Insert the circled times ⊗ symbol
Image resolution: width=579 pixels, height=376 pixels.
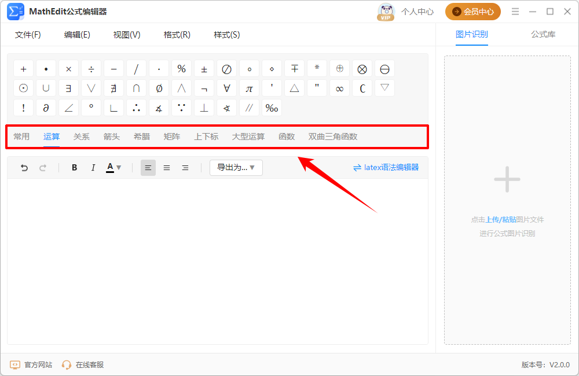(362, 69)
